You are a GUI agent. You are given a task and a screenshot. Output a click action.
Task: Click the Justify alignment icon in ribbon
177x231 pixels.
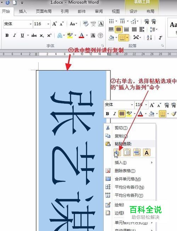[x=134, y=29]
